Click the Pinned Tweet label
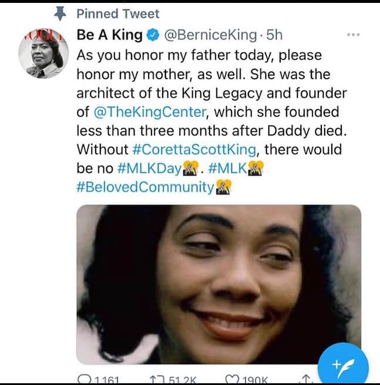The image size is (380, 385). [118, 13]
